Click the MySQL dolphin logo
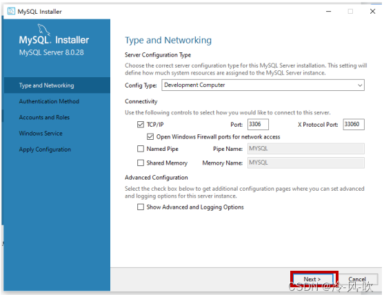The image size is (384, 299). (43, 30)
